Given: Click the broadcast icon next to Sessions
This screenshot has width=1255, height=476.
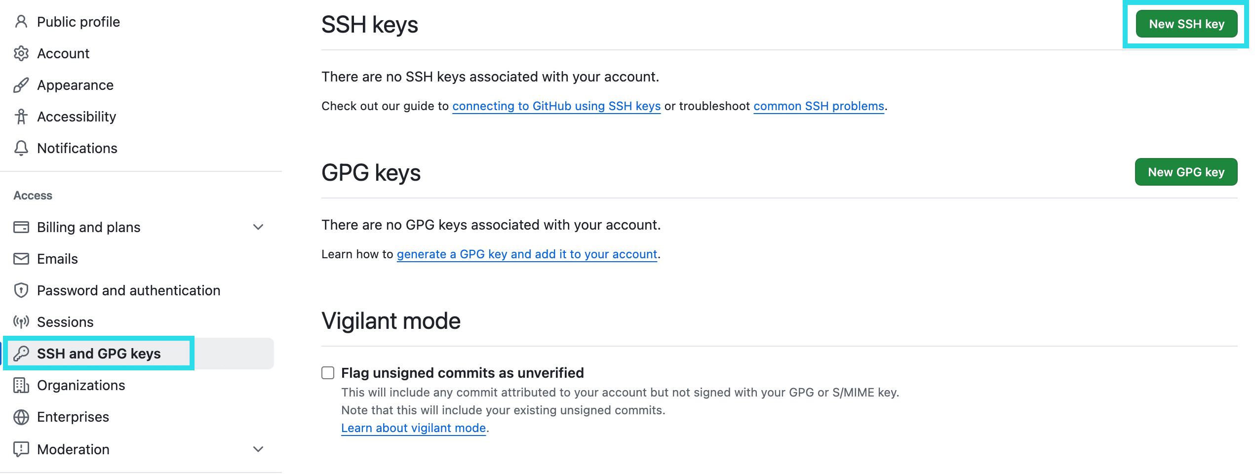Looking at the screenshot, I should pyautogui.click(x=21, y=321).
